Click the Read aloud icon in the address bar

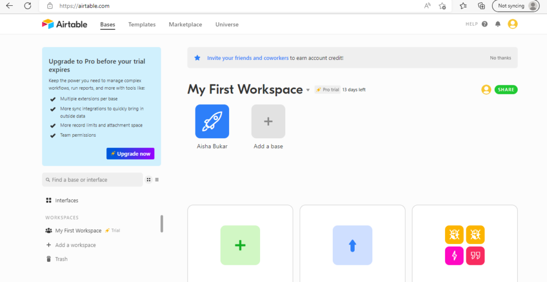point(427,5)
